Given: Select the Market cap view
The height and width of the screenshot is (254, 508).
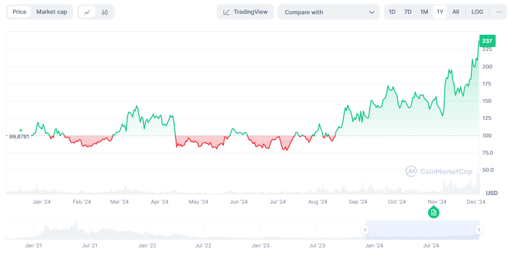Looking at the screenshot, I should pyautogui.click(x=51, y=12).
